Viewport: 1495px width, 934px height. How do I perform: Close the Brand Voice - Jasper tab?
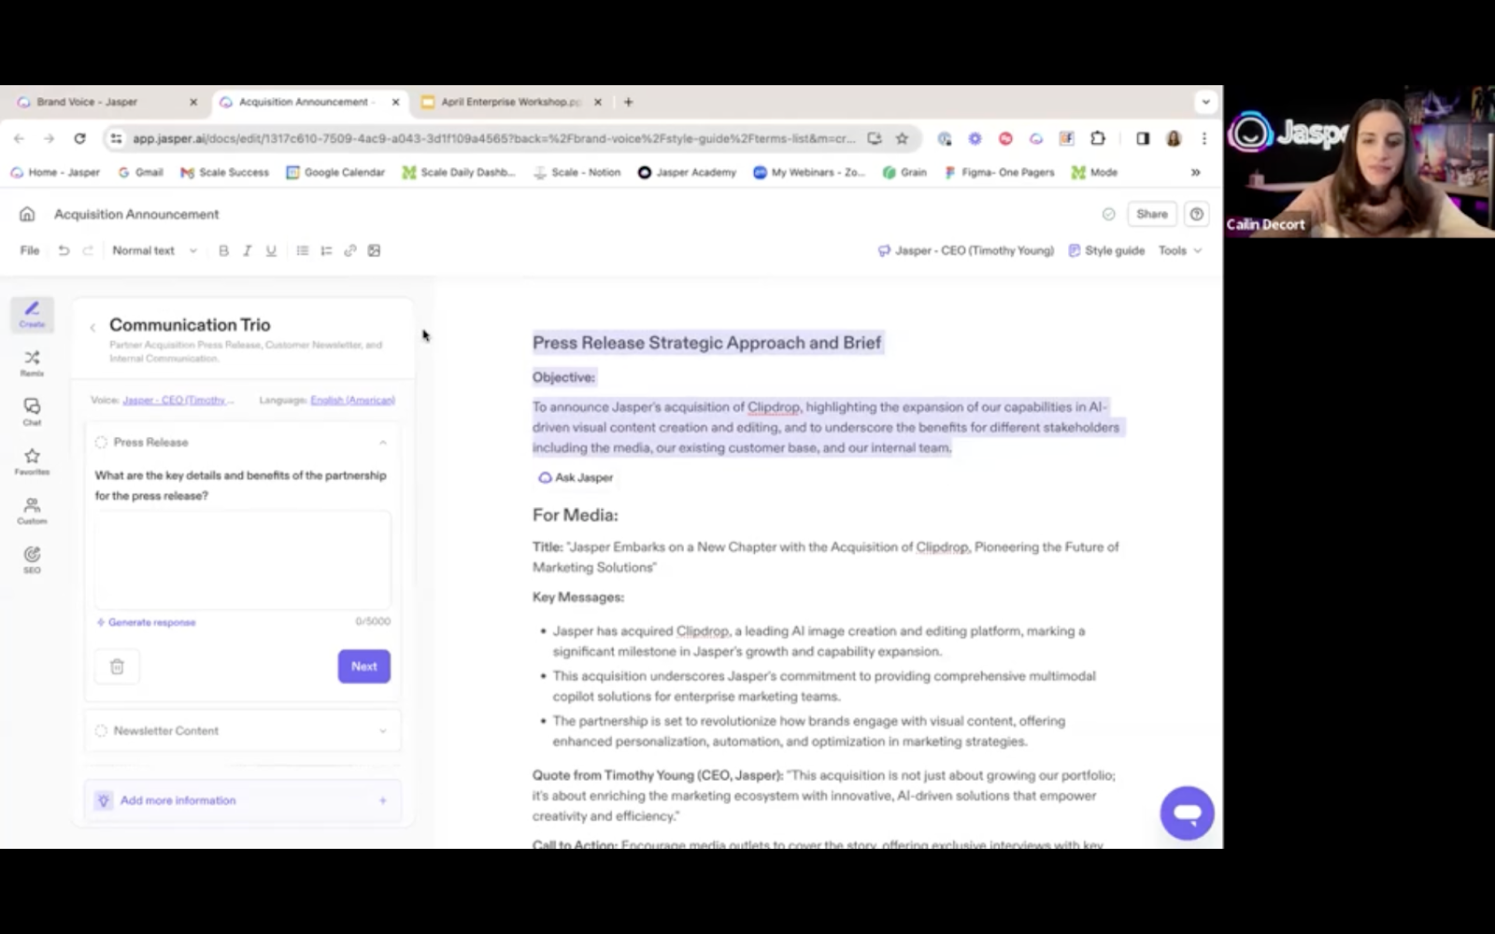point(193,102)
